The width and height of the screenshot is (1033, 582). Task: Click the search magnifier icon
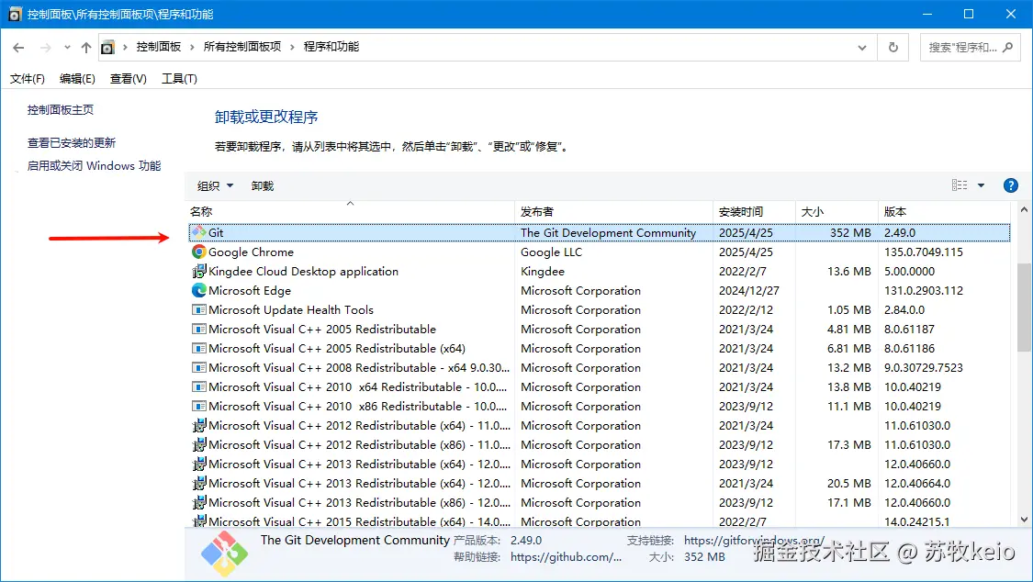coord(1008,48)
